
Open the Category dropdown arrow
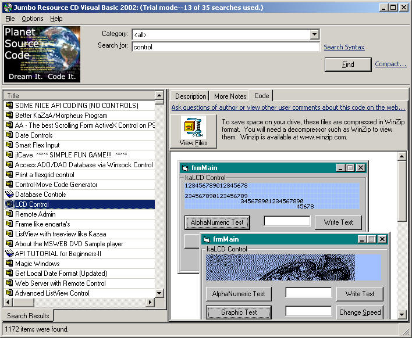(314, 34)
